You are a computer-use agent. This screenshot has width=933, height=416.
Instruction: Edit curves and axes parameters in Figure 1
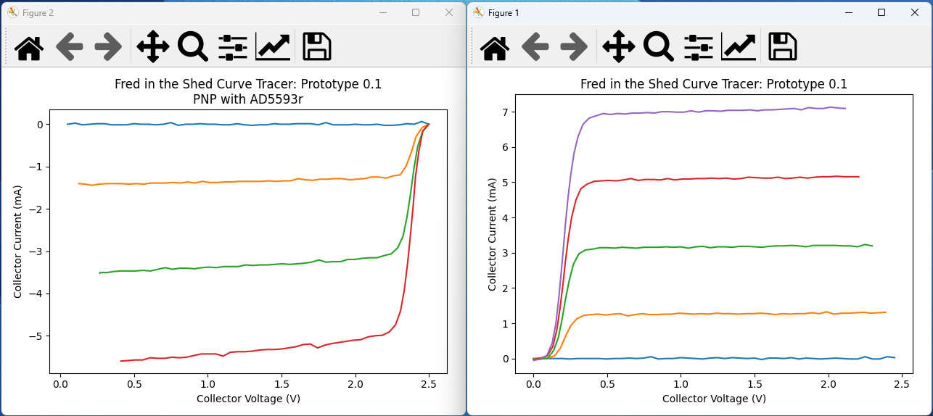point(739,46)
